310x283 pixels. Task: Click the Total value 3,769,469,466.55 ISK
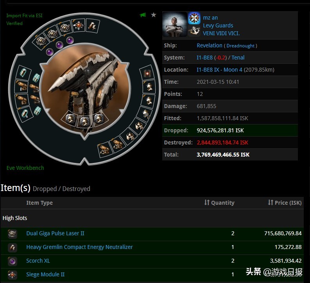pos(223,155)
